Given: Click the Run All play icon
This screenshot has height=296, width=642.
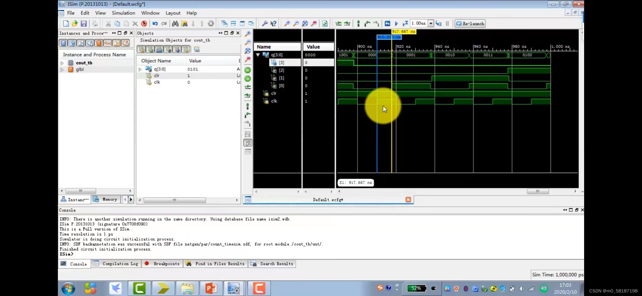Looking at the screenshot, I should pyautogui.click(x=396, y=24).
